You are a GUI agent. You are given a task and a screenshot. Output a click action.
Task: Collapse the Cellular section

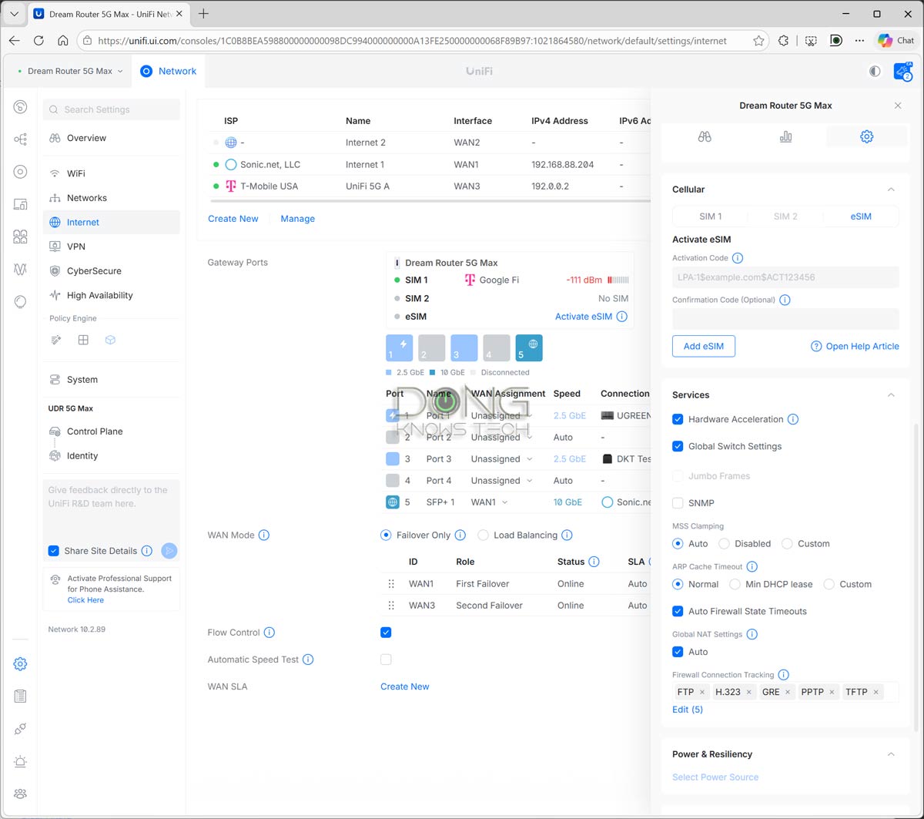click(891, 190)
